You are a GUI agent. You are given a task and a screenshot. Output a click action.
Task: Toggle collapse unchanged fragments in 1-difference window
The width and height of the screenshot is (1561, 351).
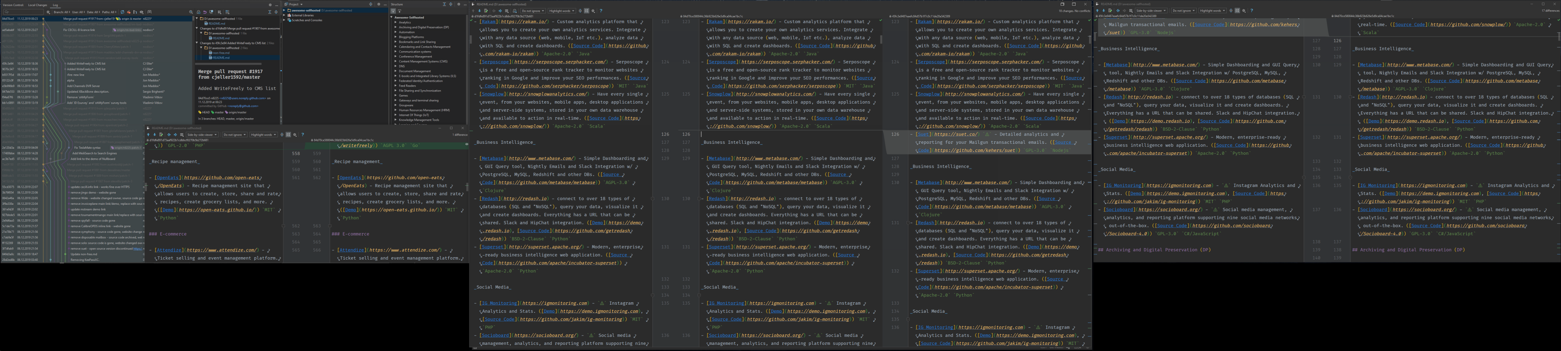coord(283,135)
